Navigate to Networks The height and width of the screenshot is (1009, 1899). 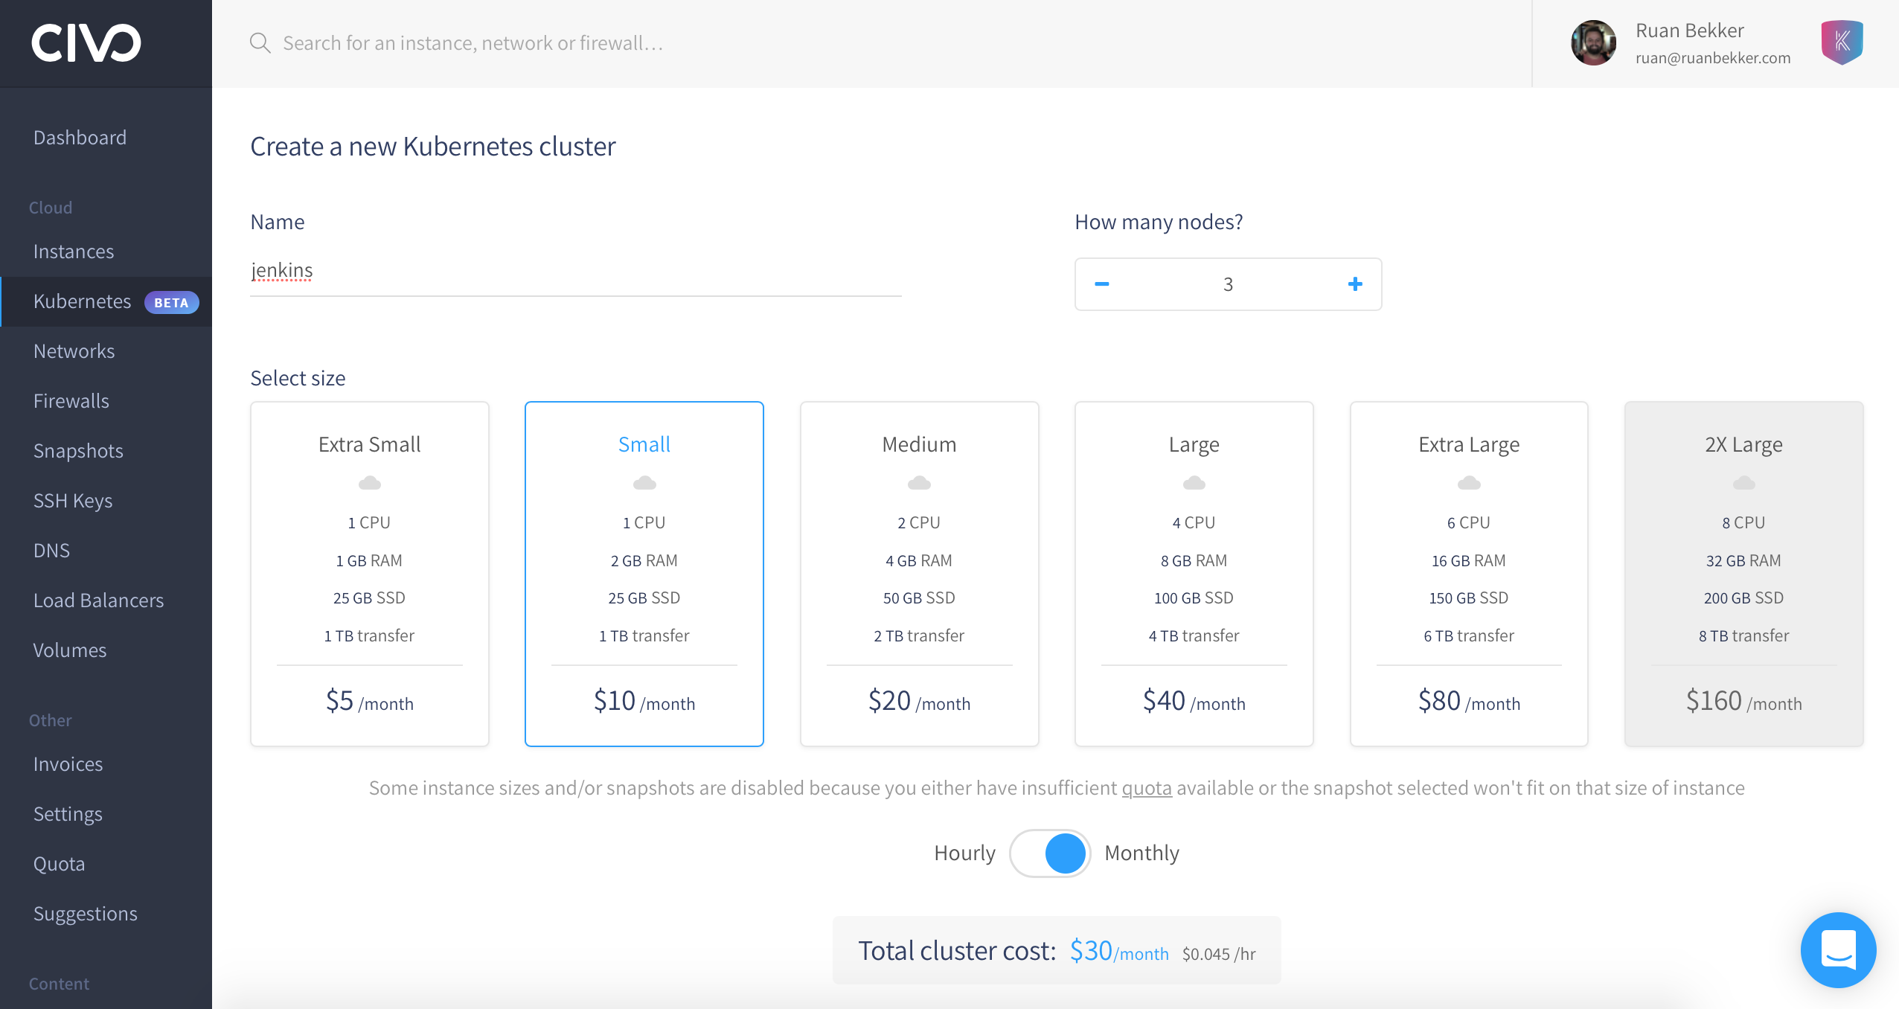(x=74, y=351)
